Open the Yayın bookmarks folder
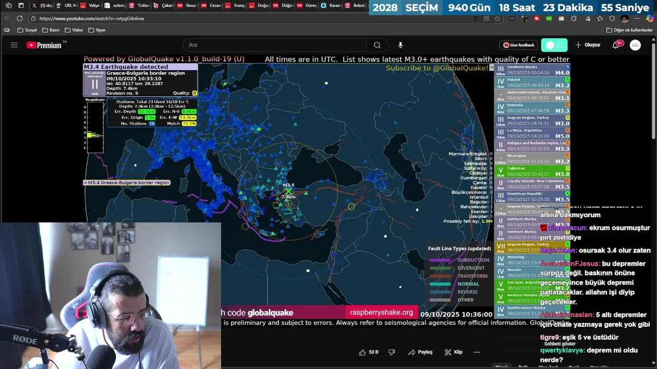This screenshot has height=369, width=657. pos(97,30)
